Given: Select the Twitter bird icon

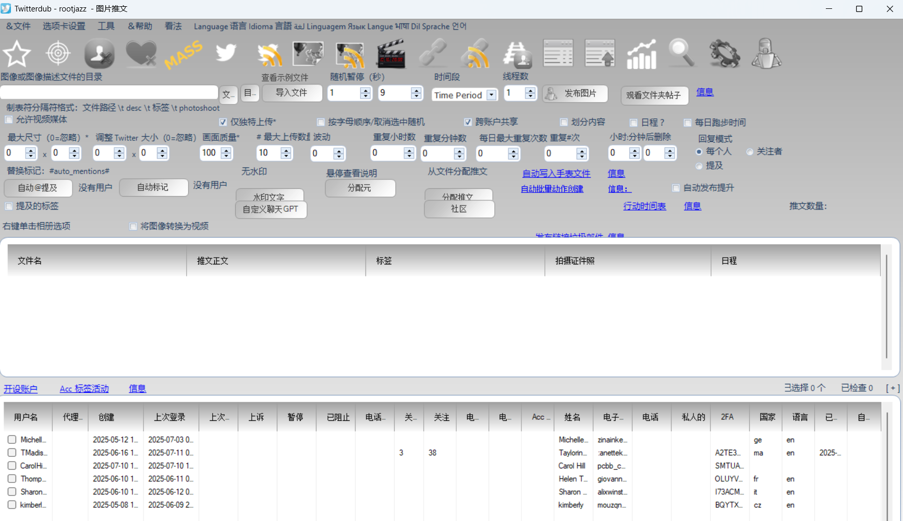Looking at the screenshot, I should tap(226, 53).
